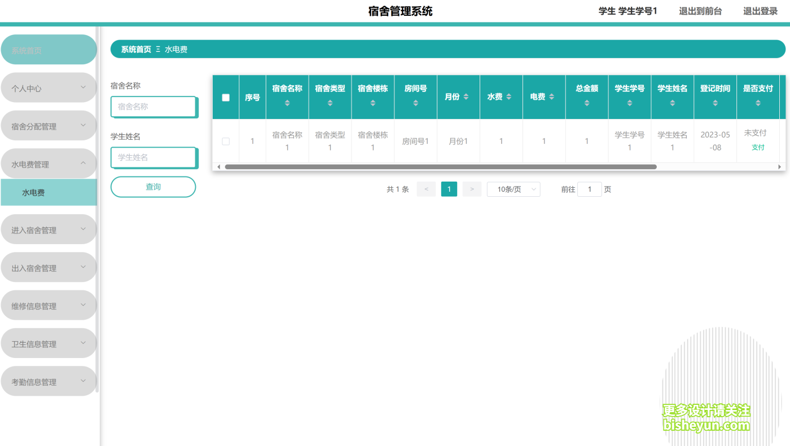Click the 学生姓名 input field
Screen dimensions: 790x446
pos(153,157)
